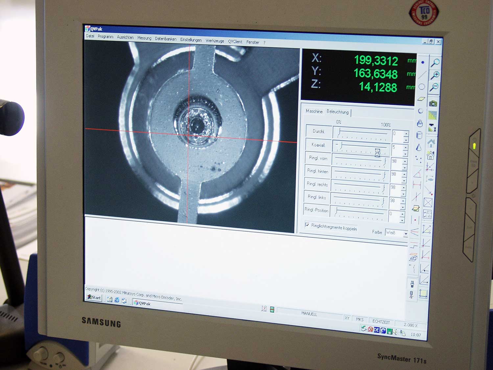
Task: Click the ECHTZEIT status bar entry
Action: click(381, 322)
